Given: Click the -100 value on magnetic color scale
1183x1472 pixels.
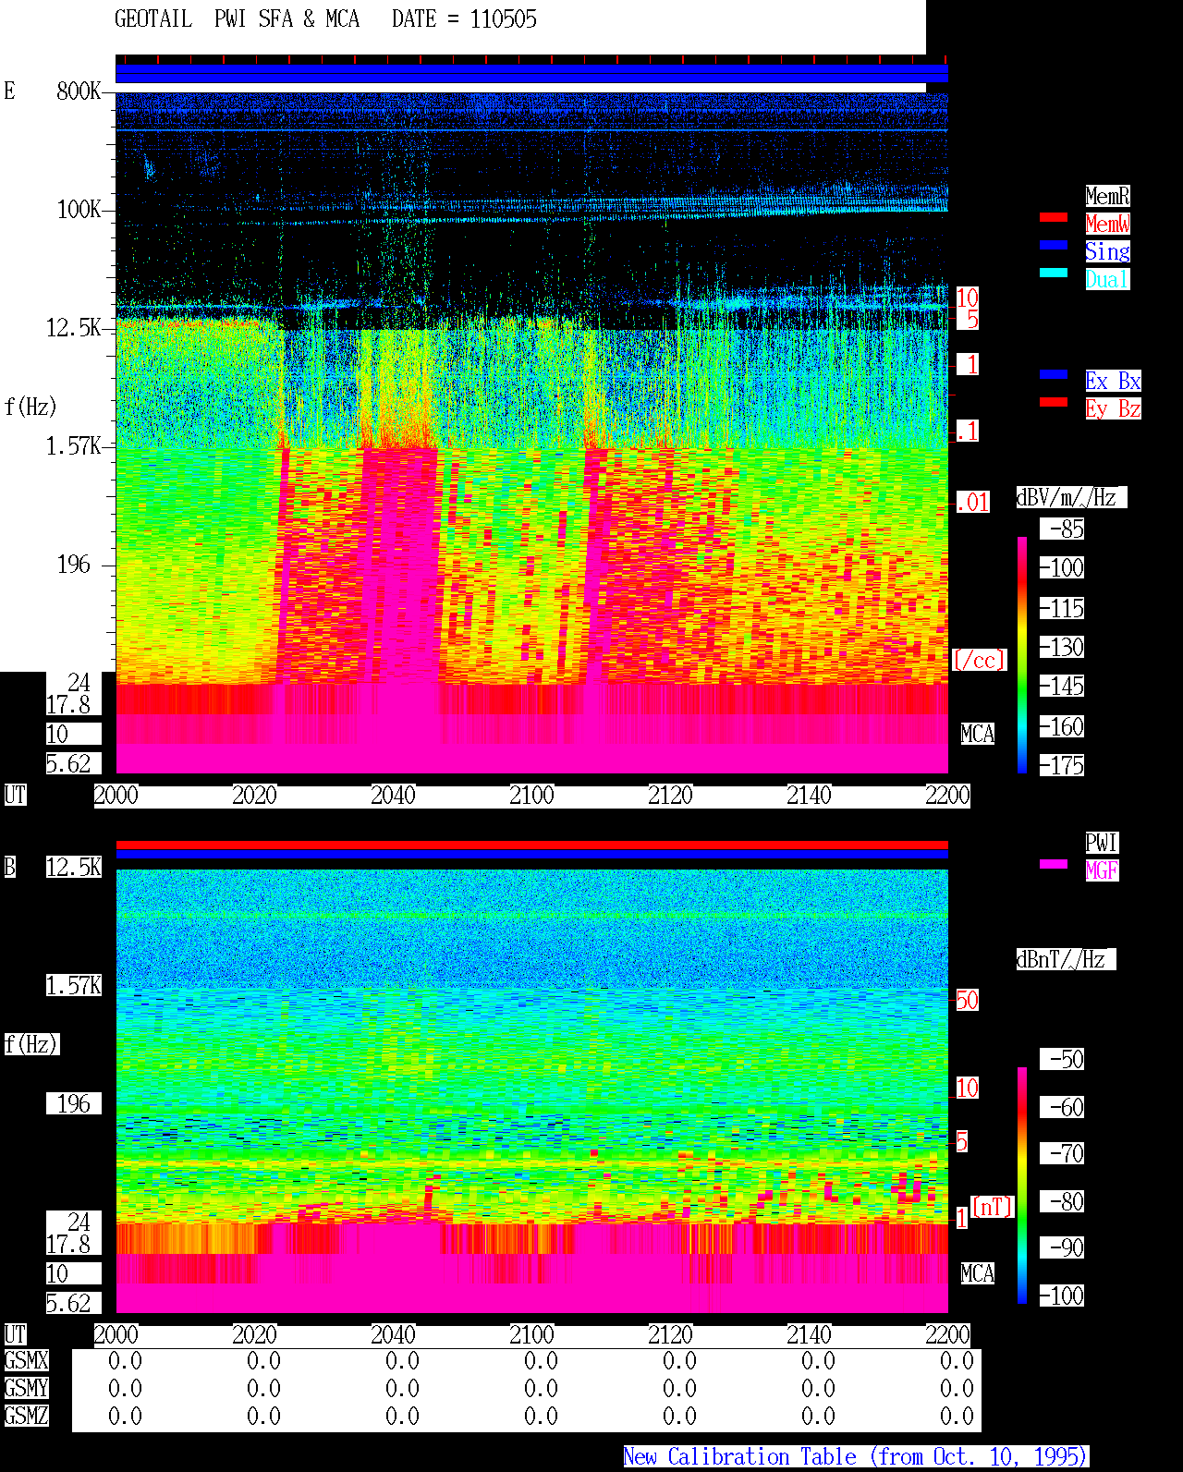Looking at the screenshot, I should 1062,1296.
